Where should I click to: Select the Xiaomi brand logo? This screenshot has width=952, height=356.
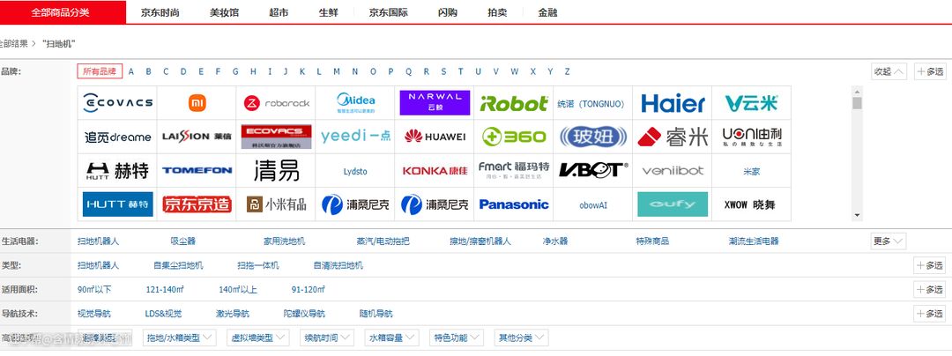(x=197, y=103)
